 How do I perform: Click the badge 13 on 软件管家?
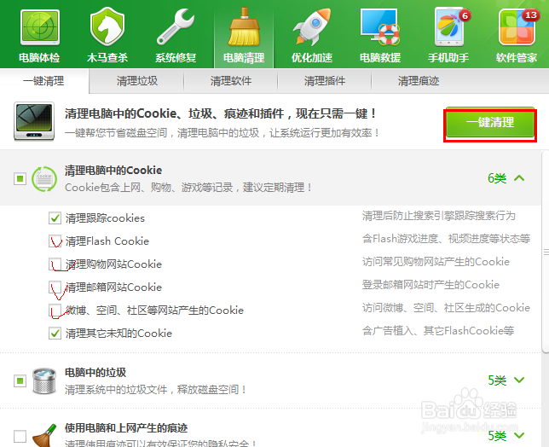pos(530,15)
